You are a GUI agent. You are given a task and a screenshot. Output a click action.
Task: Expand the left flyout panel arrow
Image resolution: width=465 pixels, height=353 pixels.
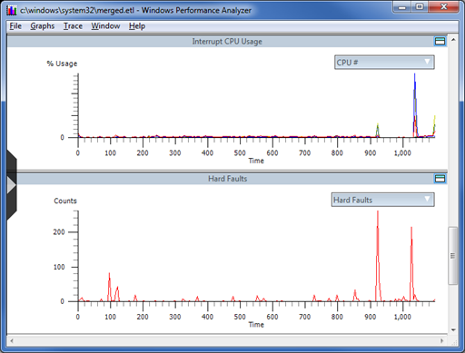point(11,185)
